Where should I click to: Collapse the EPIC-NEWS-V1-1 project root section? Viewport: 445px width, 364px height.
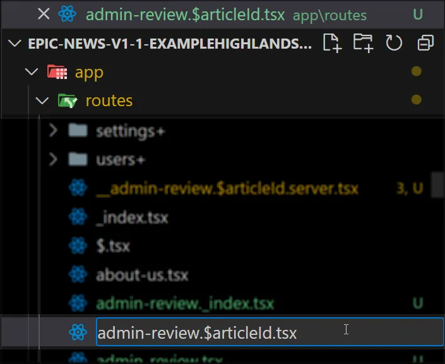(15, 44)
